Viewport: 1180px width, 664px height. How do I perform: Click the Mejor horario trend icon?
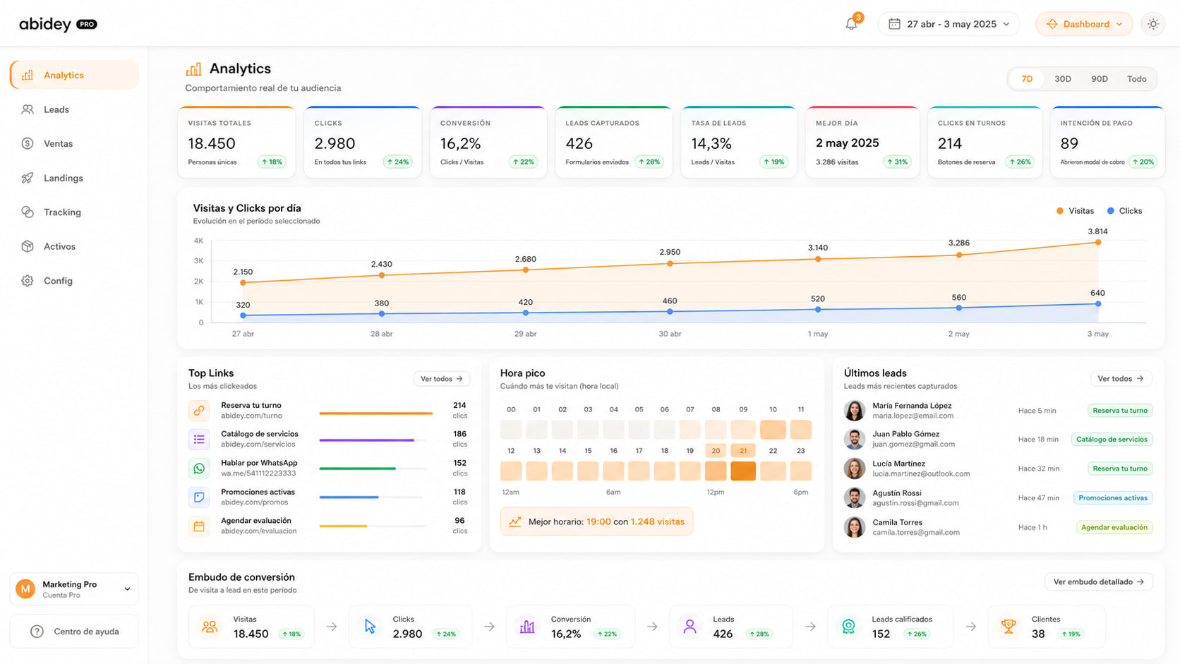[515, 521]
